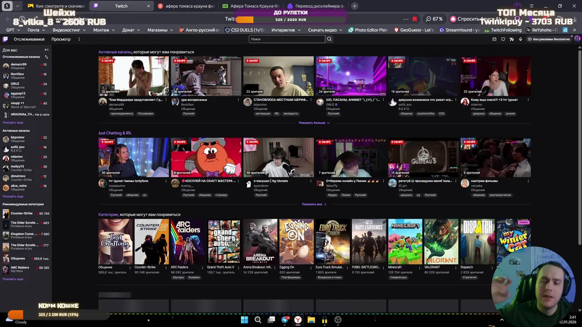
Task: Click the browser bookmark ribbon icon
Action: pos(415,19)
